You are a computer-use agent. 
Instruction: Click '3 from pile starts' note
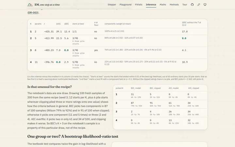78,55
